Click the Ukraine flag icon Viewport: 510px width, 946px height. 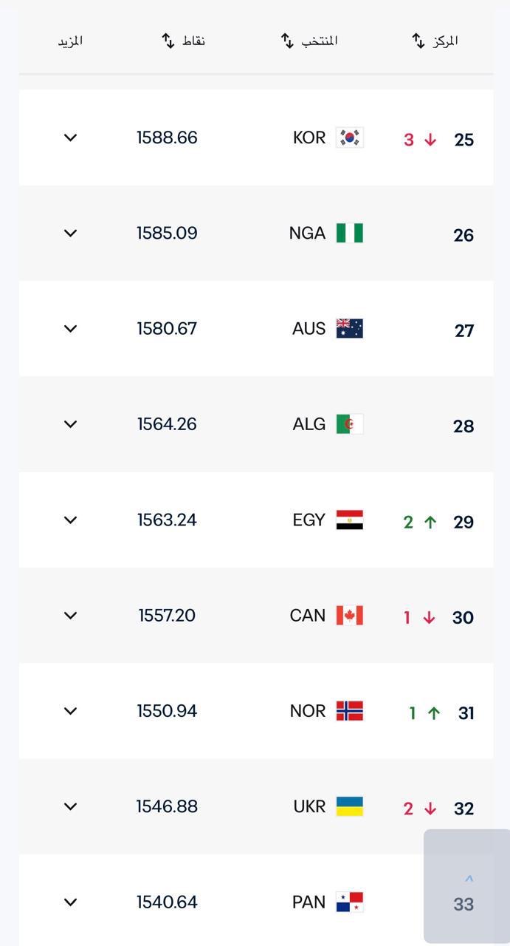tap(349, 806)
